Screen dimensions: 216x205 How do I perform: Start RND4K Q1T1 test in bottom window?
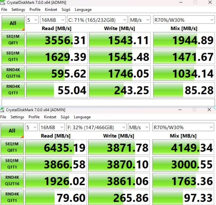12,197
